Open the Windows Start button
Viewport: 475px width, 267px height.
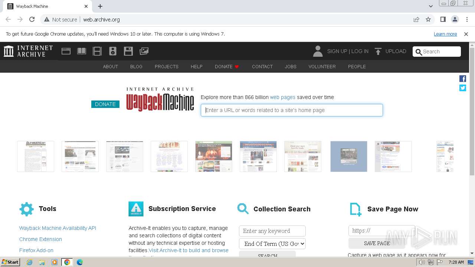pyautogui.click(x=10, y=262)
